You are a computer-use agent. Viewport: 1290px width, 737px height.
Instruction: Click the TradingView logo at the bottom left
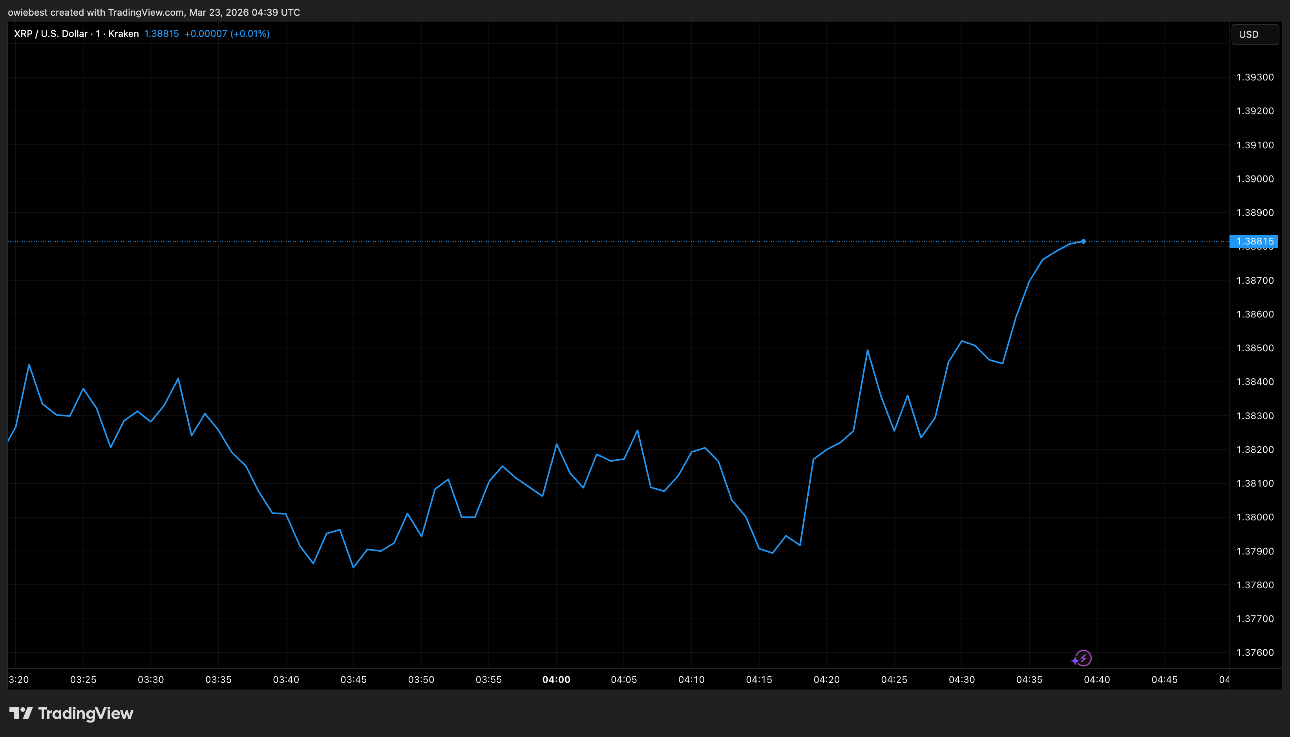pos(71,713)
